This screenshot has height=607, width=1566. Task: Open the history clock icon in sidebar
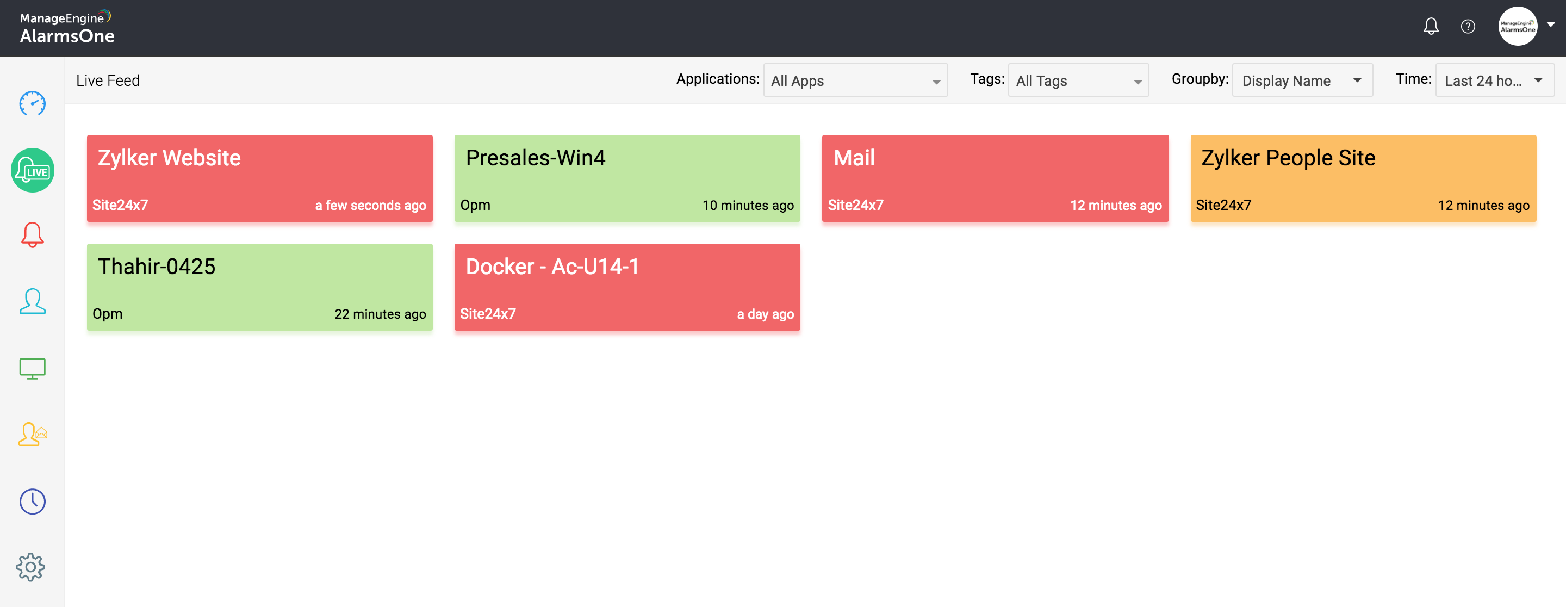pos(32,501)
